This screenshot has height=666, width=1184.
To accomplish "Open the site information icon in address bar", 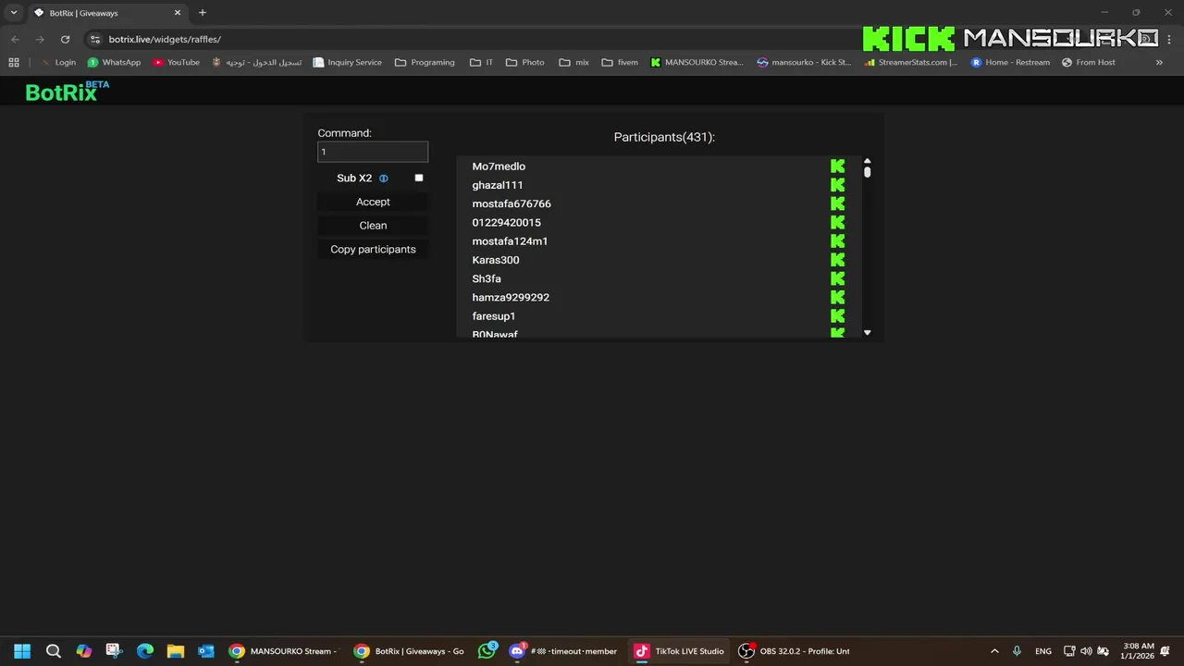I will click(x=94, y=39).
